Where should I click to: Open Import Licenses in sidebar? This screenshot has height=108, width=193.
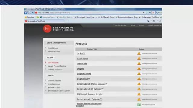pos(54,84)
